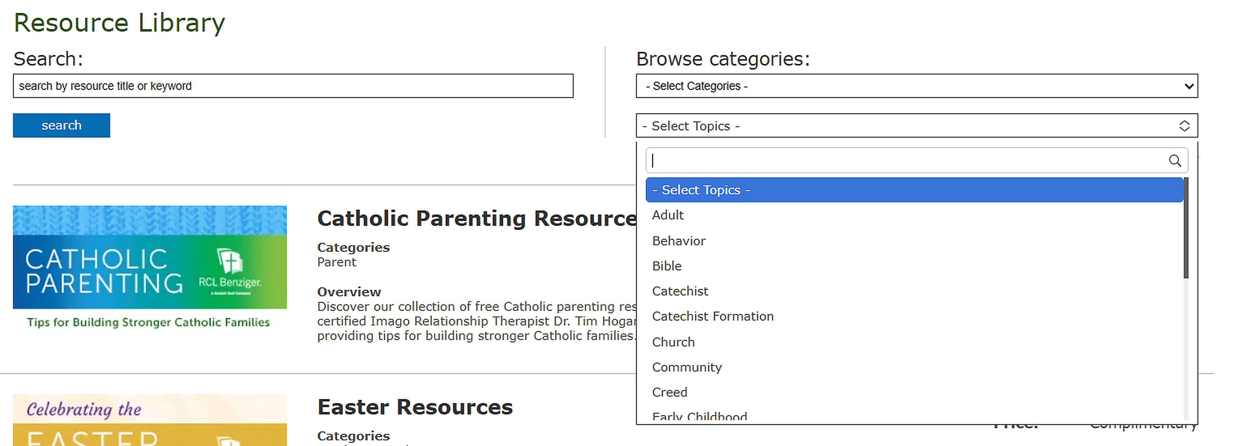Choose the Adult topic option

[668, 215]
